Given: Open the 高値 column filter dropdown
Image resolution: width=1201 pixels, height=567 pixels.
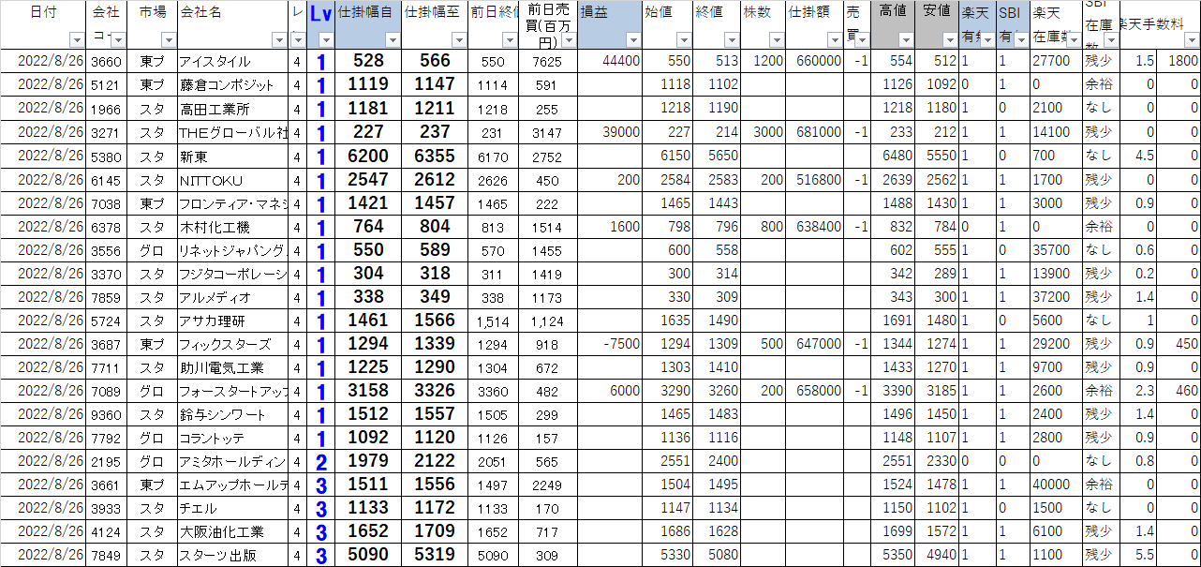Looking at the screenshot, I should (x=906, y=40).
